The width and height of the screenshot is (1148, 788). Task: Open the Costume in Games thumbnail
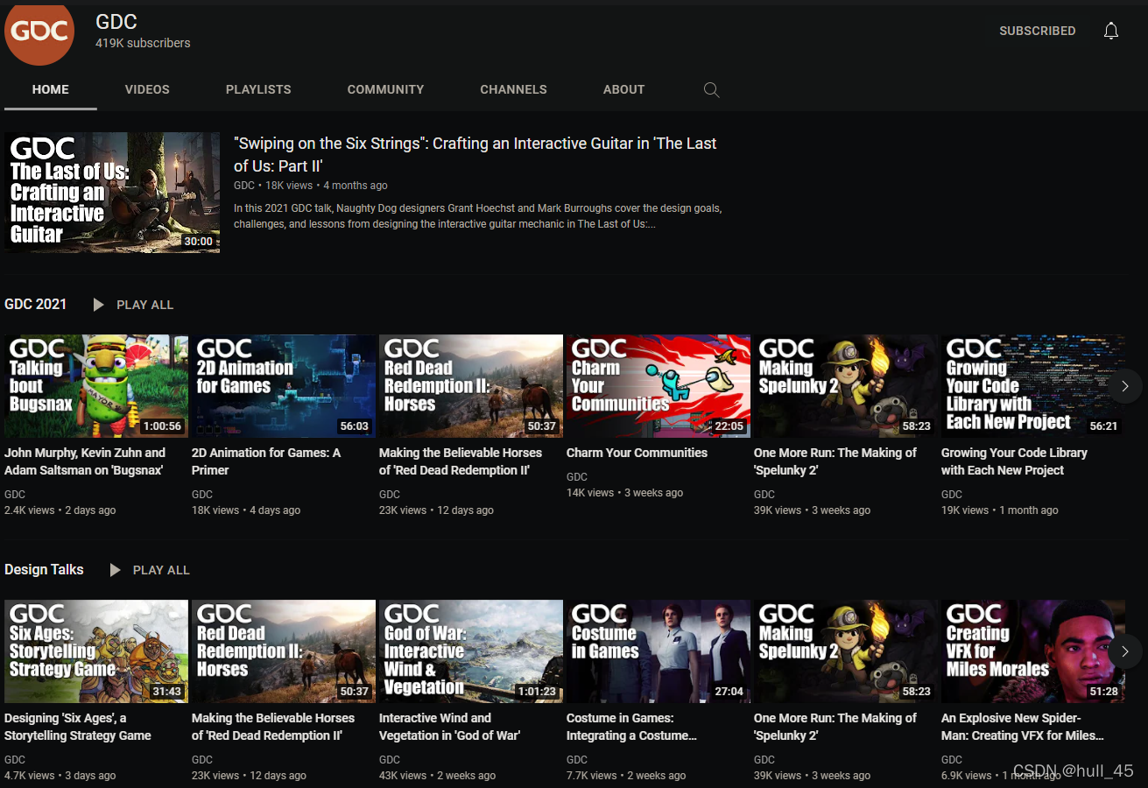click(659, 651)
